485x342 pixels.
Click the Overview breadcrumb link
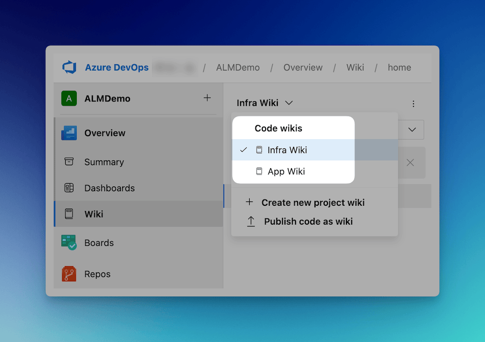(303, 68)
